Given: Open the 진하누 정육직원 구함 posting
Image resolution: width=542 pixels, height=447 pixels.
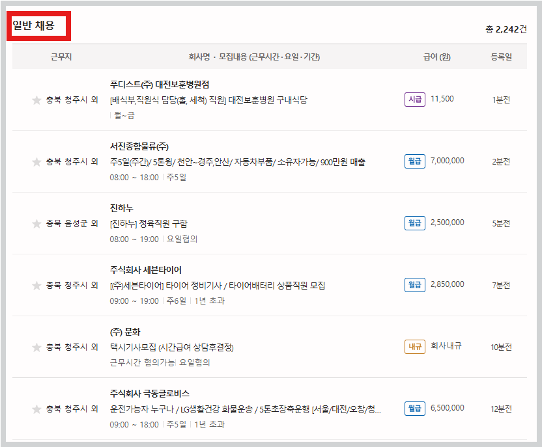Looking at the screenshot, I should click(x=149, y=224).
